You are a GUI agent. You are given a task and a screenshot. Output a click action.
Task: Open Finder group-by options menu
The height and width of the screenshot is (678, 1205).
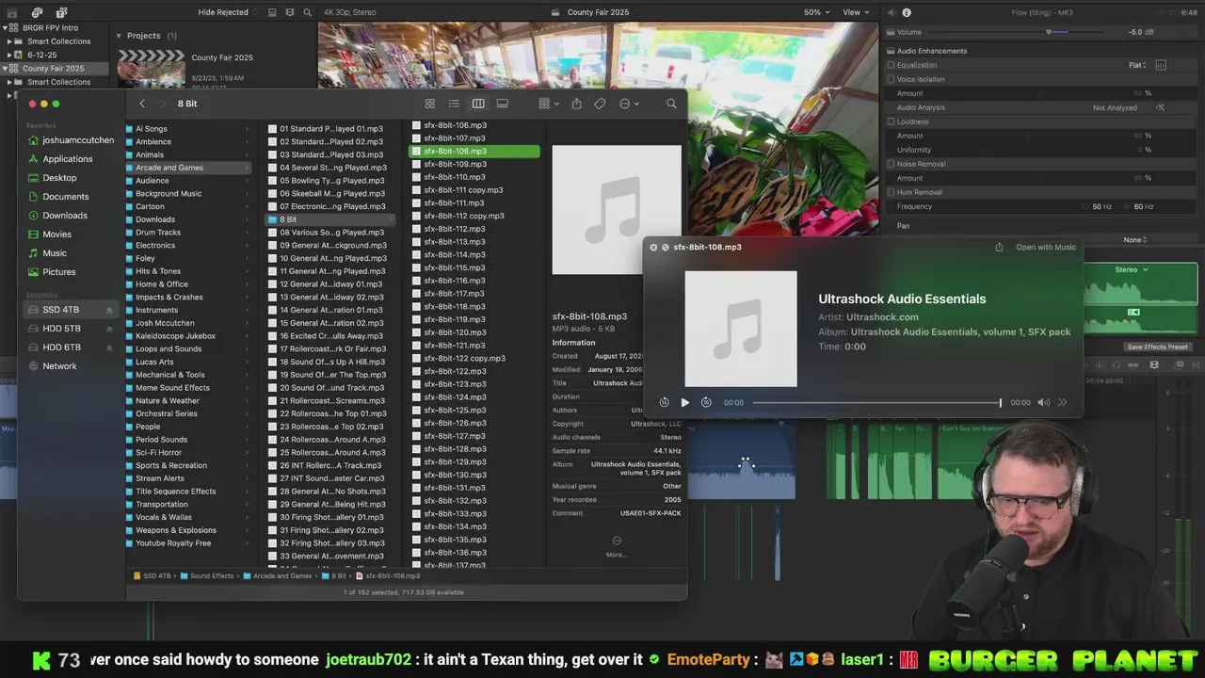548,104
